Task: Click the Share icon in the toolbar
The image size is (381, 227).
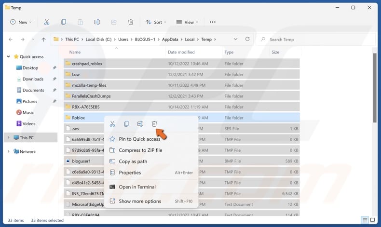Action: 114,22
